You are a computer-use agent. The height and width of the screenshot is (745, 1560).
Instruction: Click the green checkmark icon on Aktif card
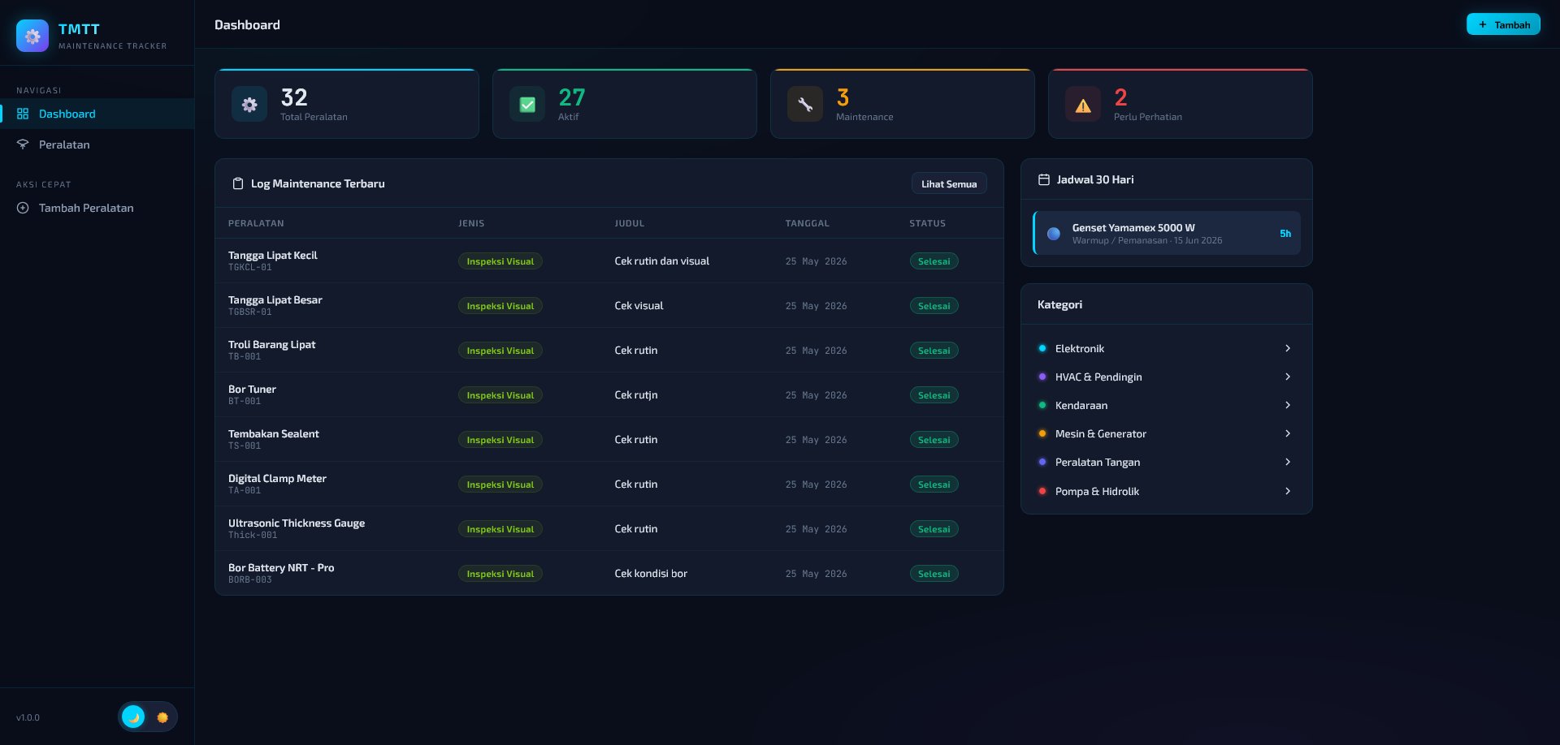click(527, 105)
